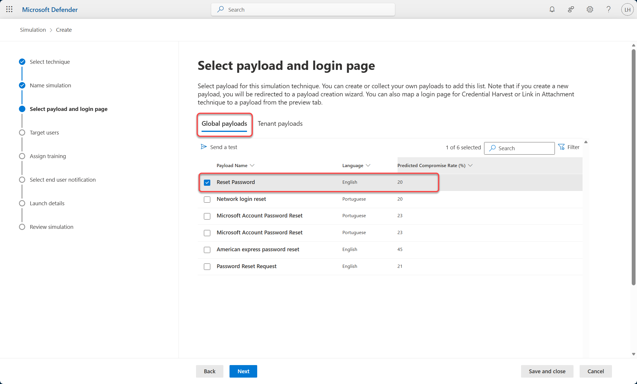Switch to the Tenant payloads tab
The image size is (637, 384).
click(280, 124)
